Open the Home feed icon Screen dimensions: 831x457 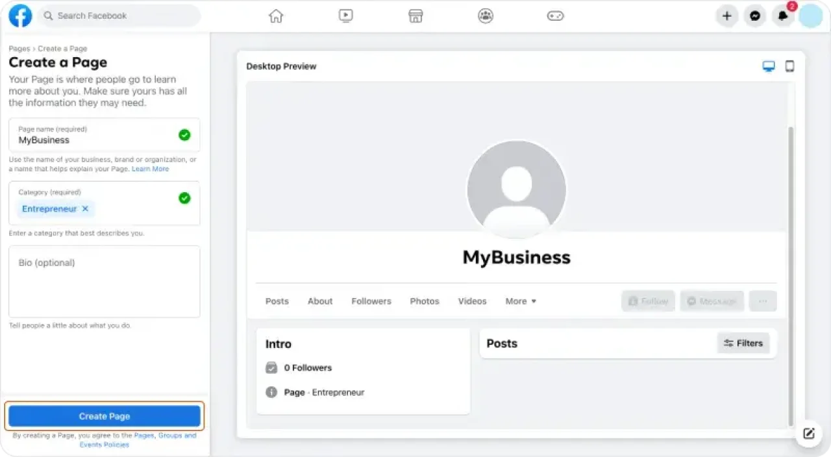[275, 16]
